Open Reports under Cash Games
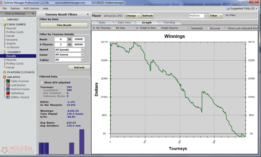 click(x=11, y=28)
